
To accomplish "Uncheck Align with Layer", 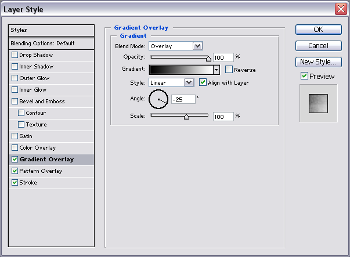I will 203,82.
